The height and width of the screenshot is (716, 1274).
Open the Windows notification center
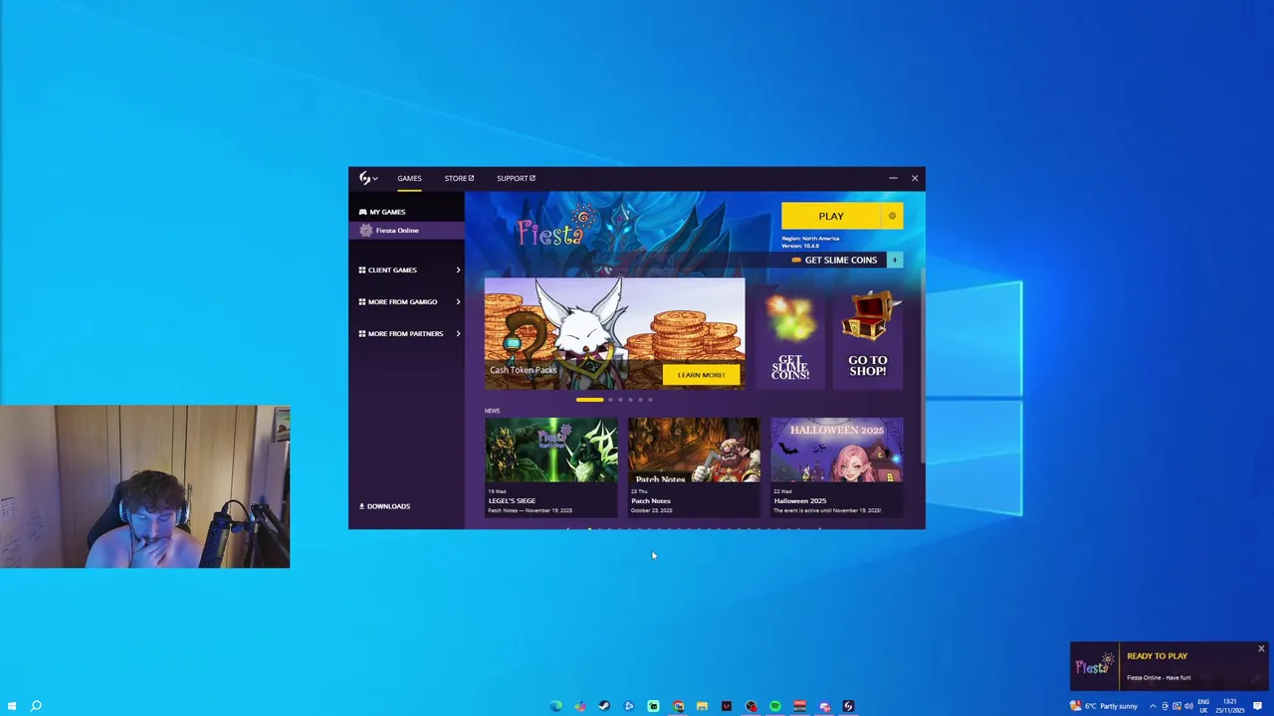coord(1258,706)
